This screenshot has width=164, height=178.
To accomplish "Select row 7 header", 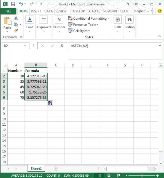I will click(4, 103).
